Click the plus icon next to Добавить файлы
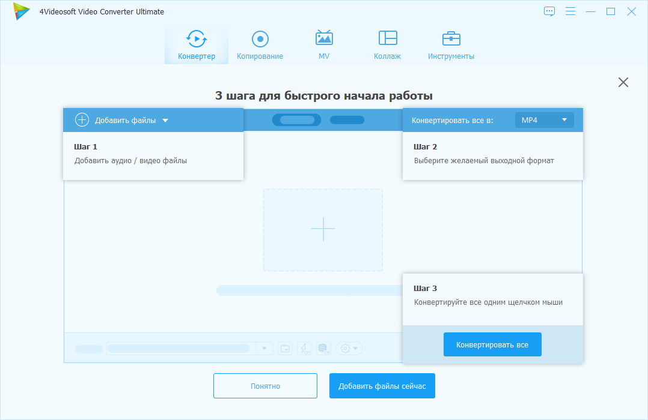This screenshot has height=420, width=648. [82, 119]
